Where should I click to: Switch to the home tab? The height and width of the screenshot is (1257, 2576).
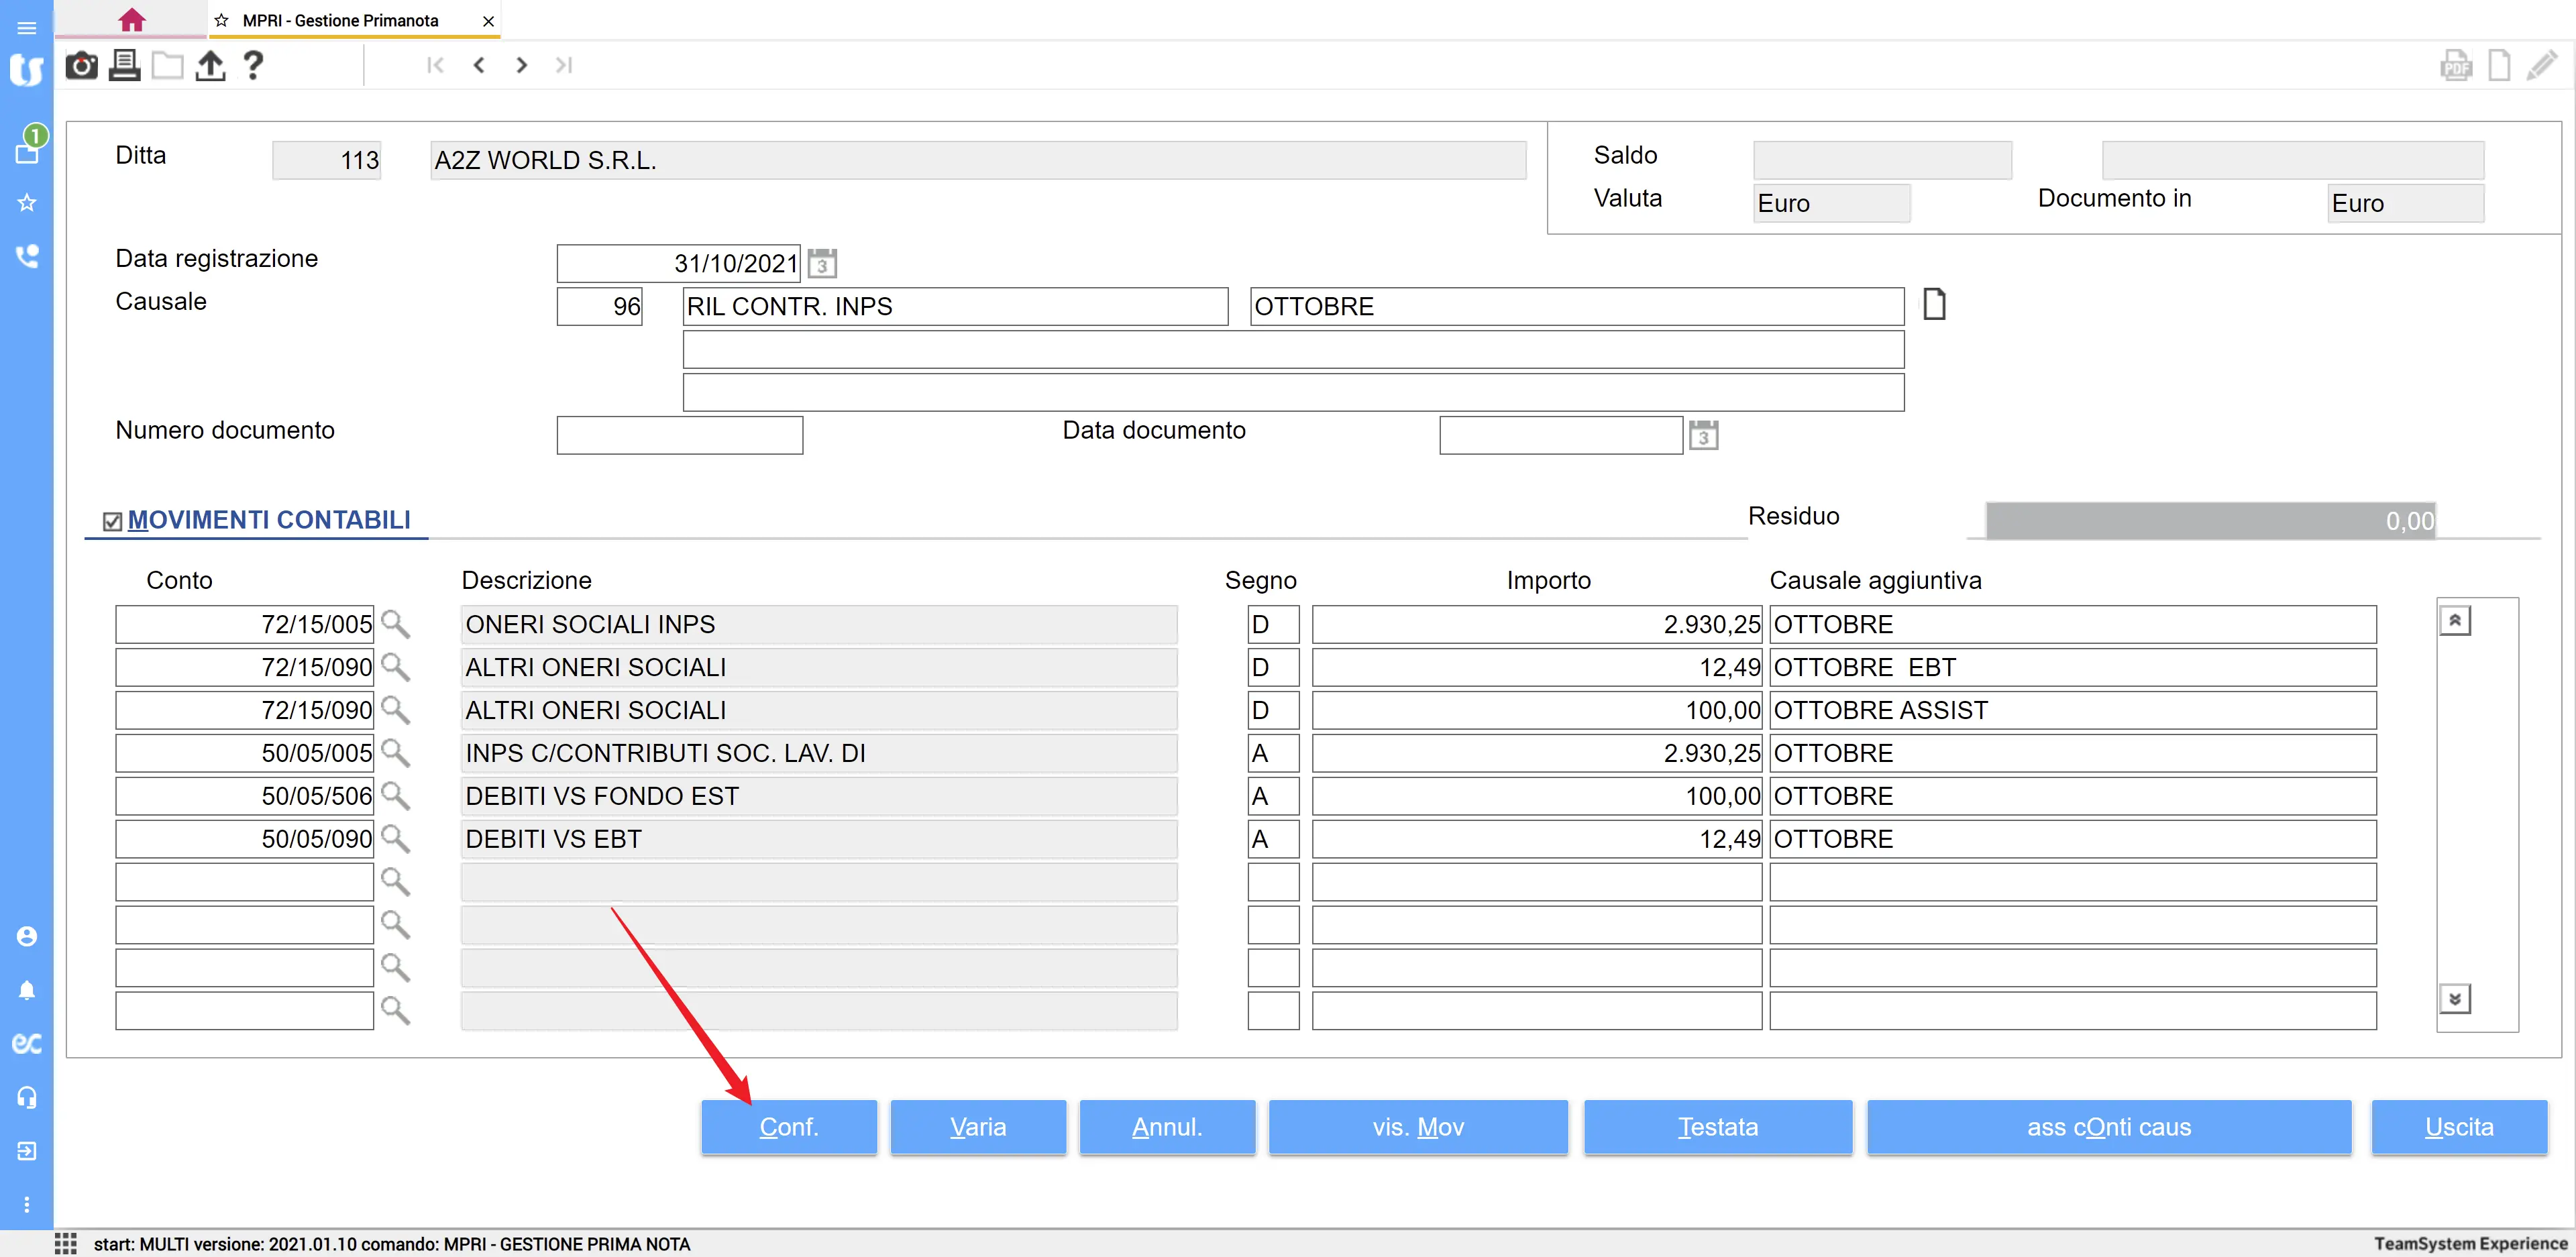click(x=131, y=20)
